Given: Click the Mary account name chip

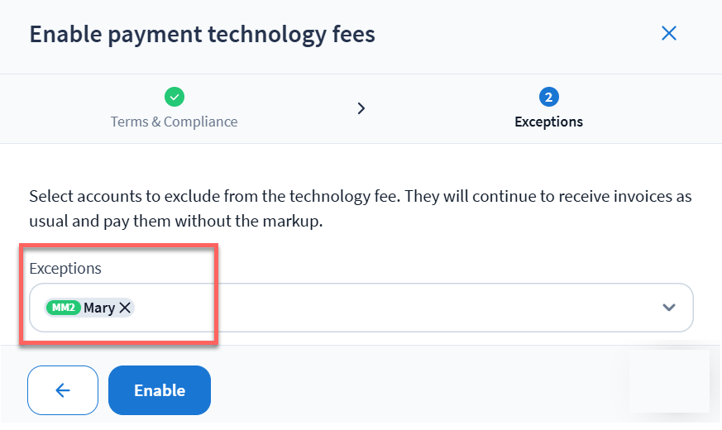Looking at the screenshot, I should (x=99, y=308).
